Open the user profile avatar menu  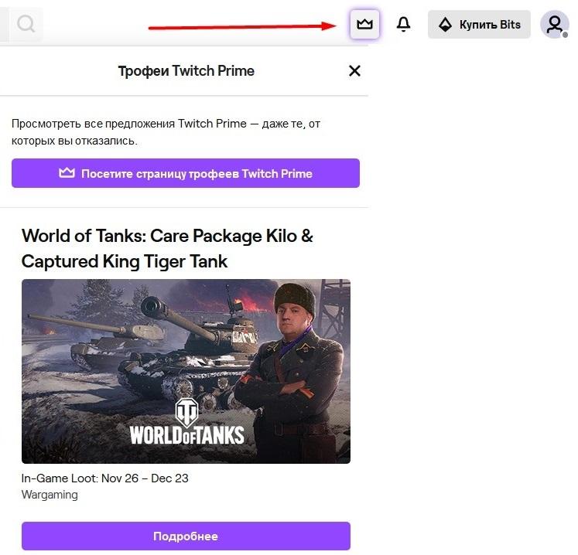[554, 24]
